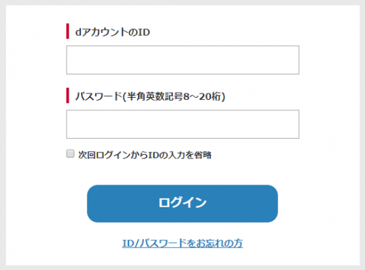Toggle the checkbox below the password field
The width and height of the screenshot is (365, 270).
pos(70,154)
